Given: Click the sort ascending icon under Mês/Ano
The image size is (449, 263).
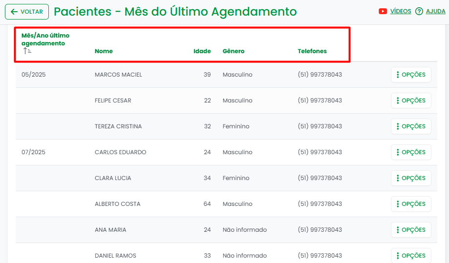Looking at the screenshot, I should coord(27,51).
